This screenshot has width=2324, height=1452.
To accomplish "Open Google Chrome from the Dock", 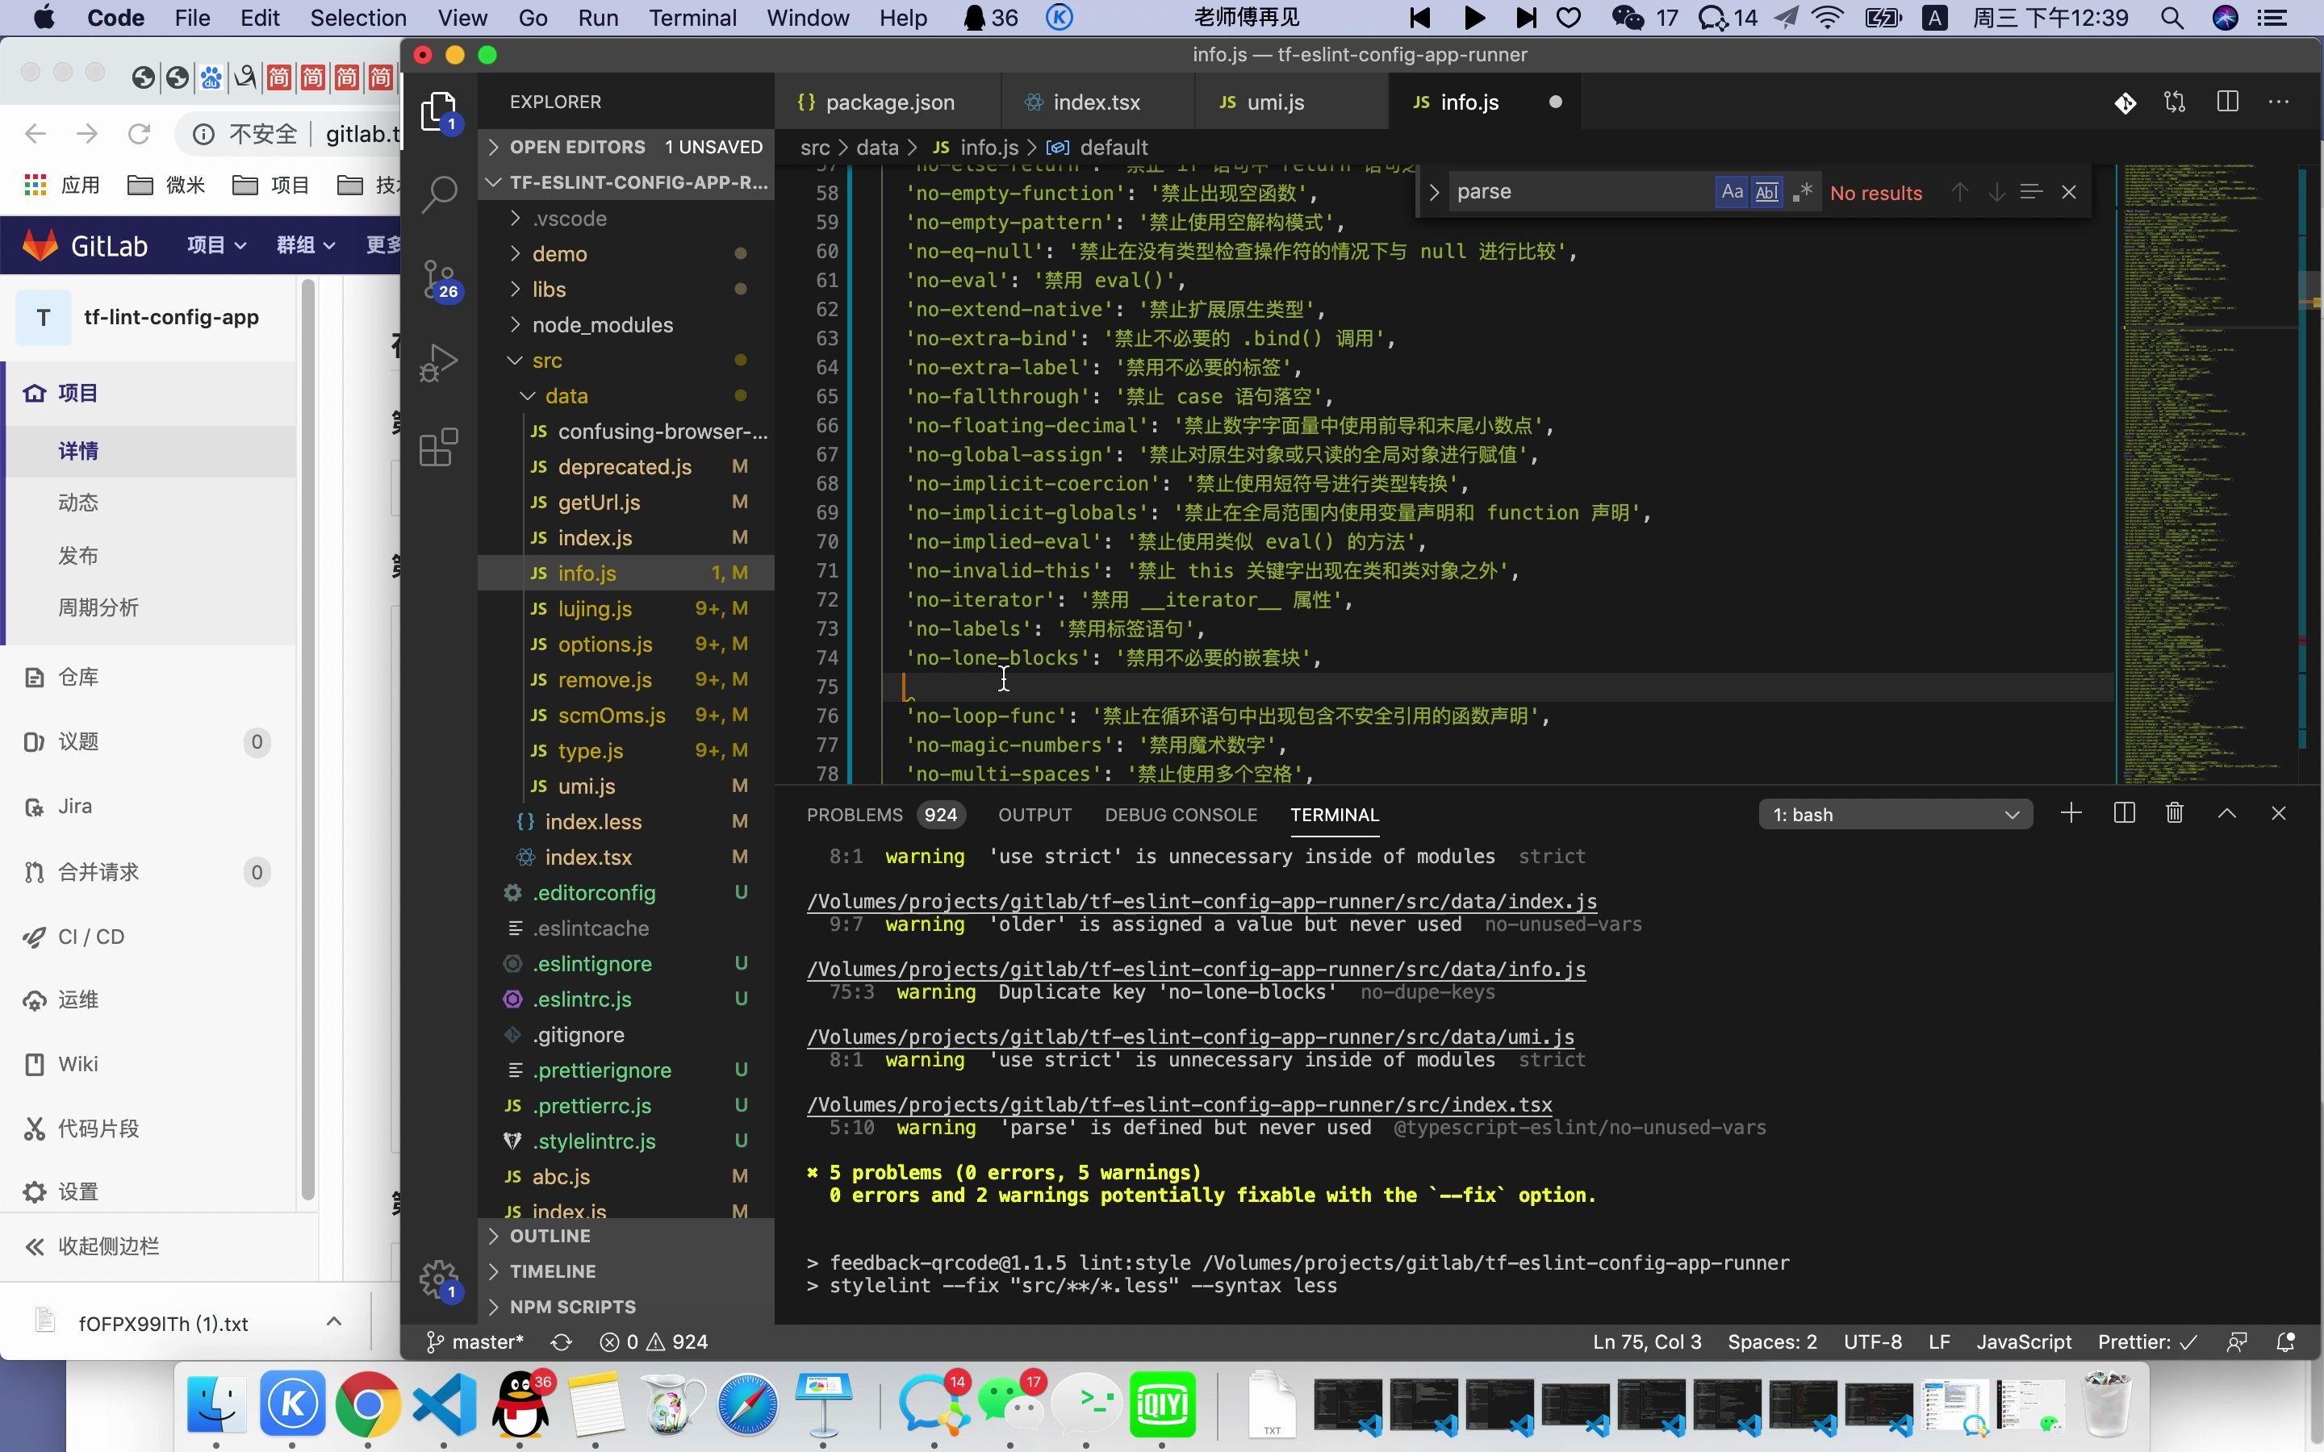I will 368,1405.
